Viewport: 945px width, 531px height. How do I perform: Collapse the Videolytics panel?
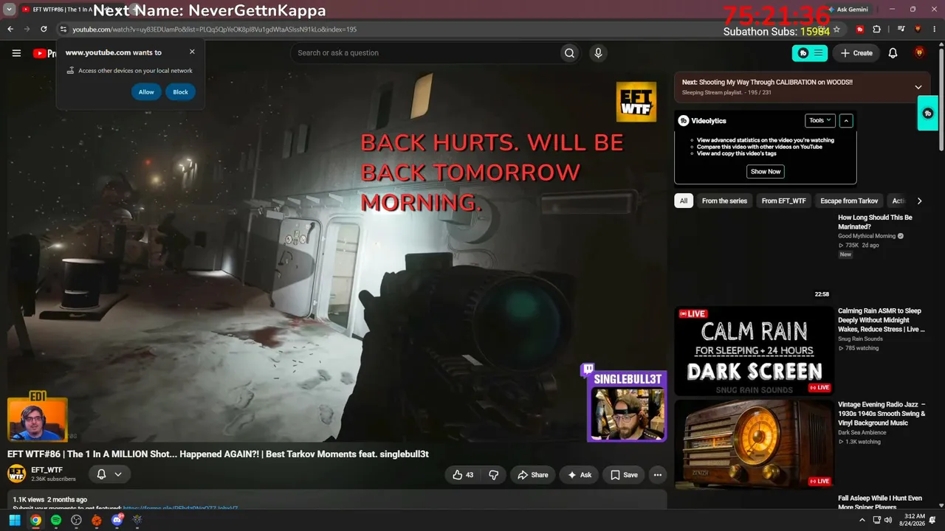pos(846,120)
